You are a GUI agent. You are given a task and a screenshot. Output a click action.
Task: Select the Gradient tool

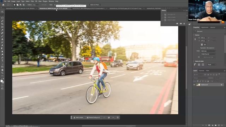2,48
